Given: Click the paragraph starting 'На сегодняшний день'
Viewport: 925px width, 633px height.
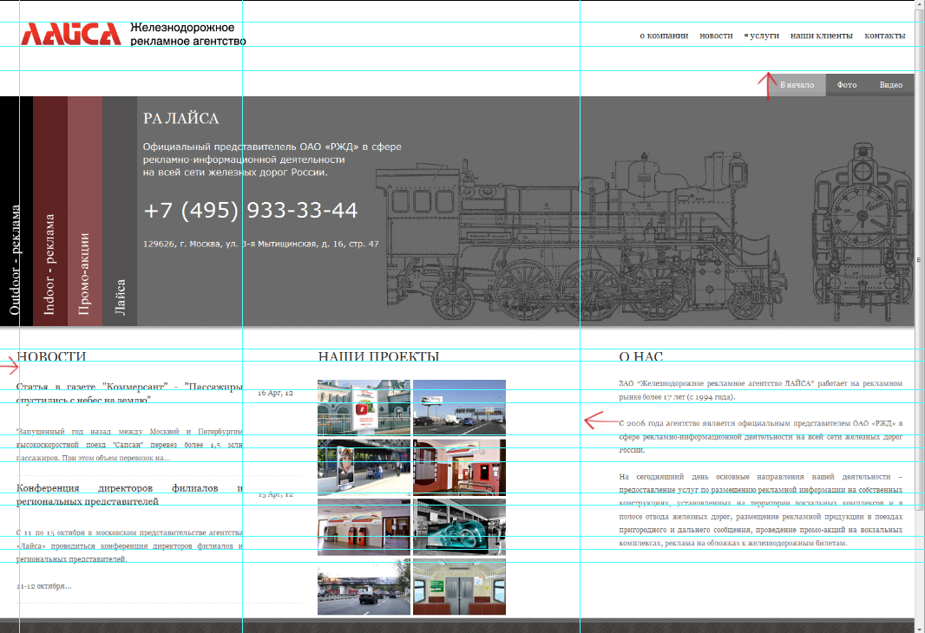Looking at the screenshot, I should tap(760, 510).
